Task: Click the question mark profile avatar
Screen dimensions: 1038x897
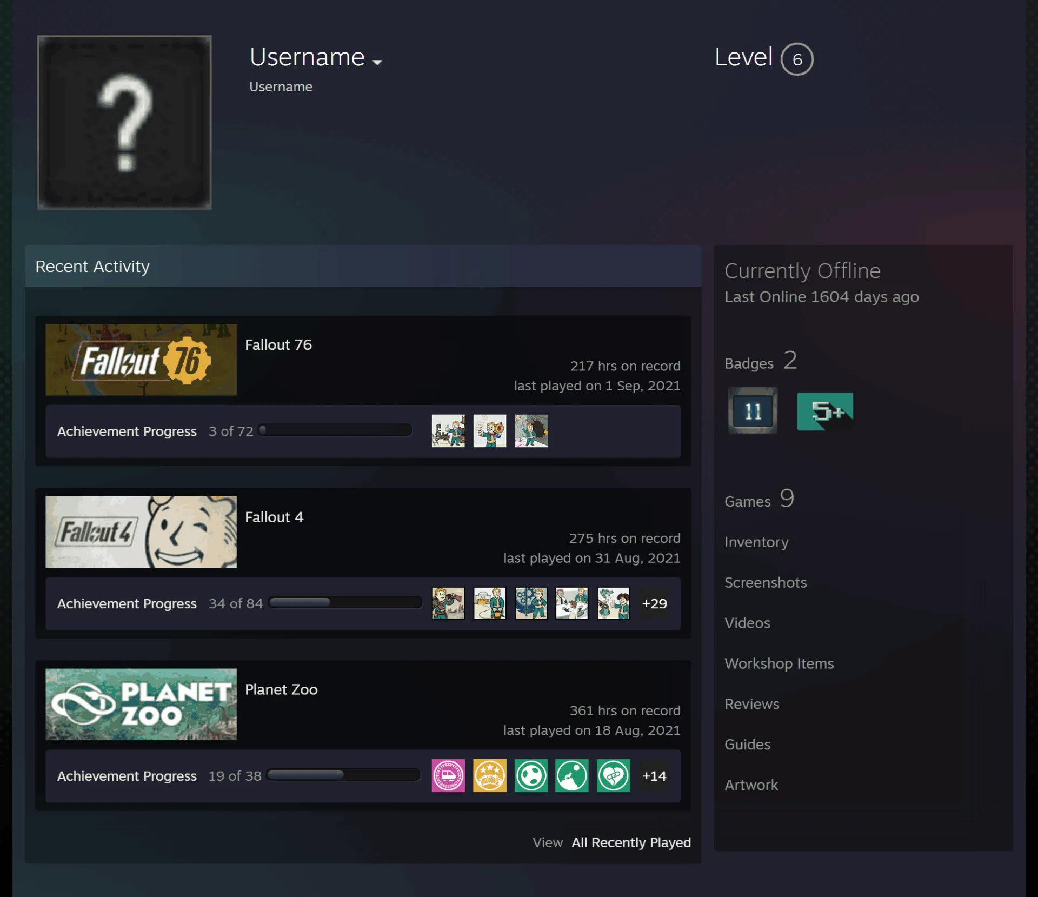Action: [124, 122]
